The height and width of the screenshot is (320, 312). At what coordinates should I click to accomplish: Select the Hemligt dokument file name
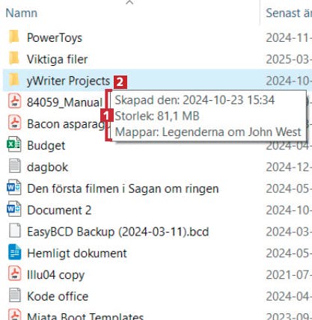[x=77, y=253]
